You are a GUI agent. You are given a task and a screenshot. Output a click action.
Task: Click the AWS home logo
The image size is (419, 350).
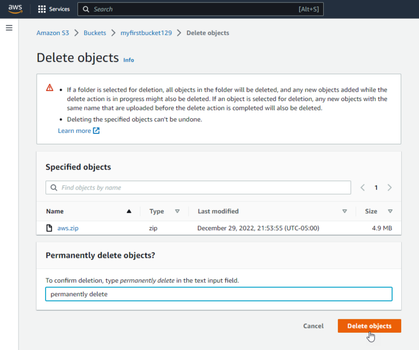point(15,8)
